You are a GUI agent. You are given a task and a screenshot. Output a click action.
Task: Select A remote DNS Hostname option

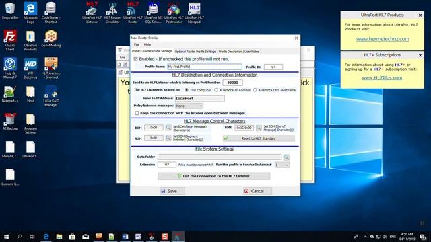pyautogui.click(x=255, y=90)
